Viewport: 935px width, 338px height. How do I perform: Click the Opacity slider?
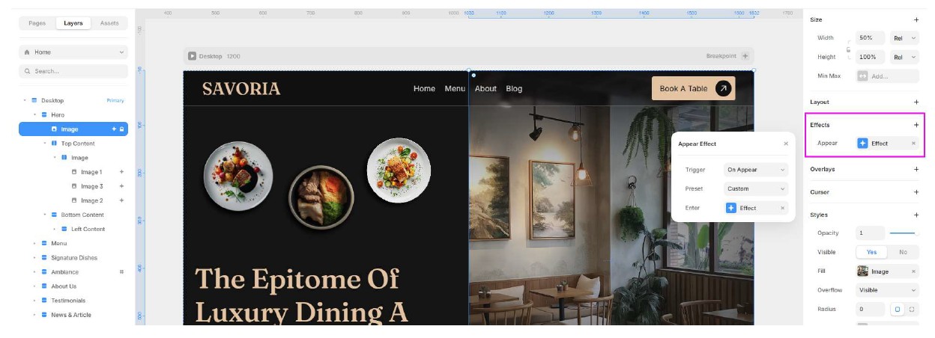[904, 233]
